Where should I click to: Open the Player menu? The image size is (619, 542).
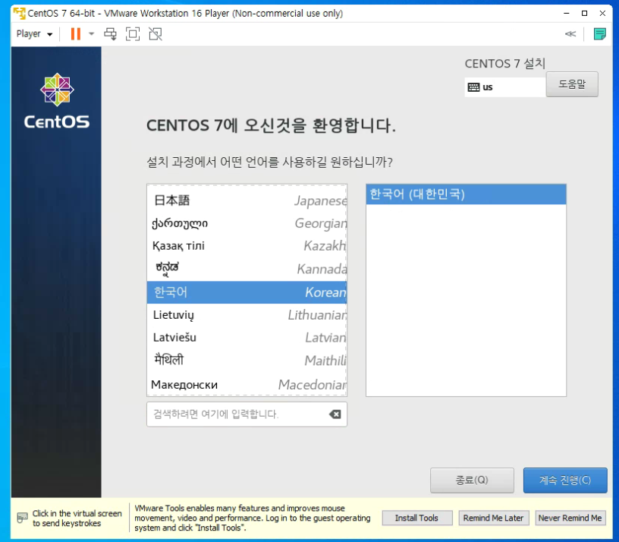(x=34, y=34)
